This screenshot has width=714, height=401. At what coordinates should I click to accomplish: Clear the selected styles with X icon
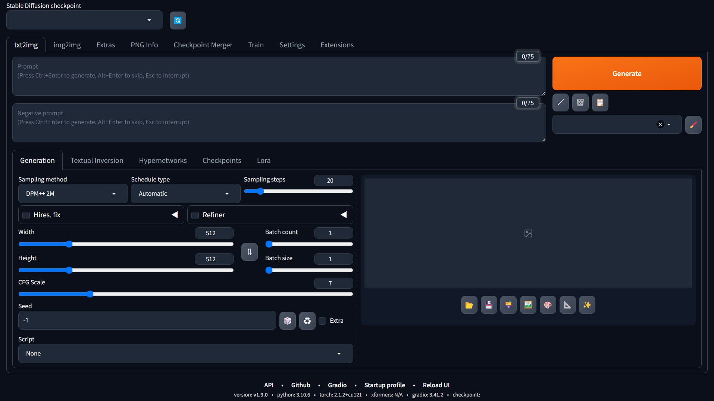click(660, 124)
